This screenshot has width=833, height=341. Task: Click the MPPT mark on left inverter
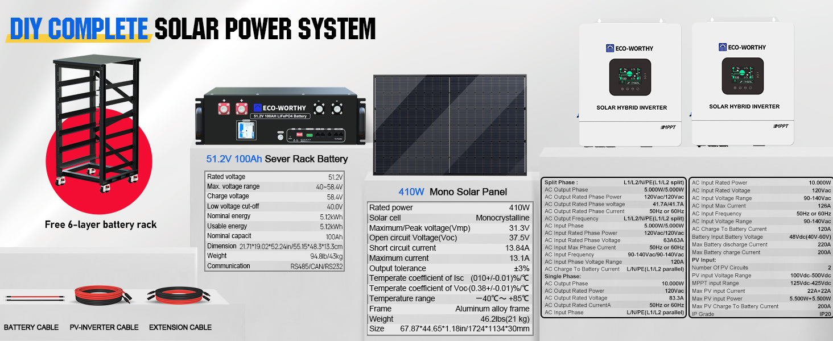click(x=667, y=127)
